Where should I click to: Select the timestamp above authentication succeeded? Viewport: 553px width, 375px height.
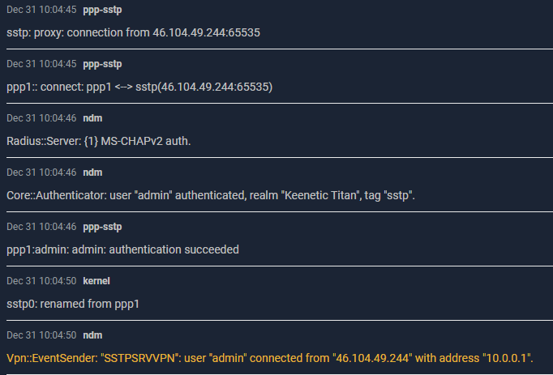click(41, 227)
